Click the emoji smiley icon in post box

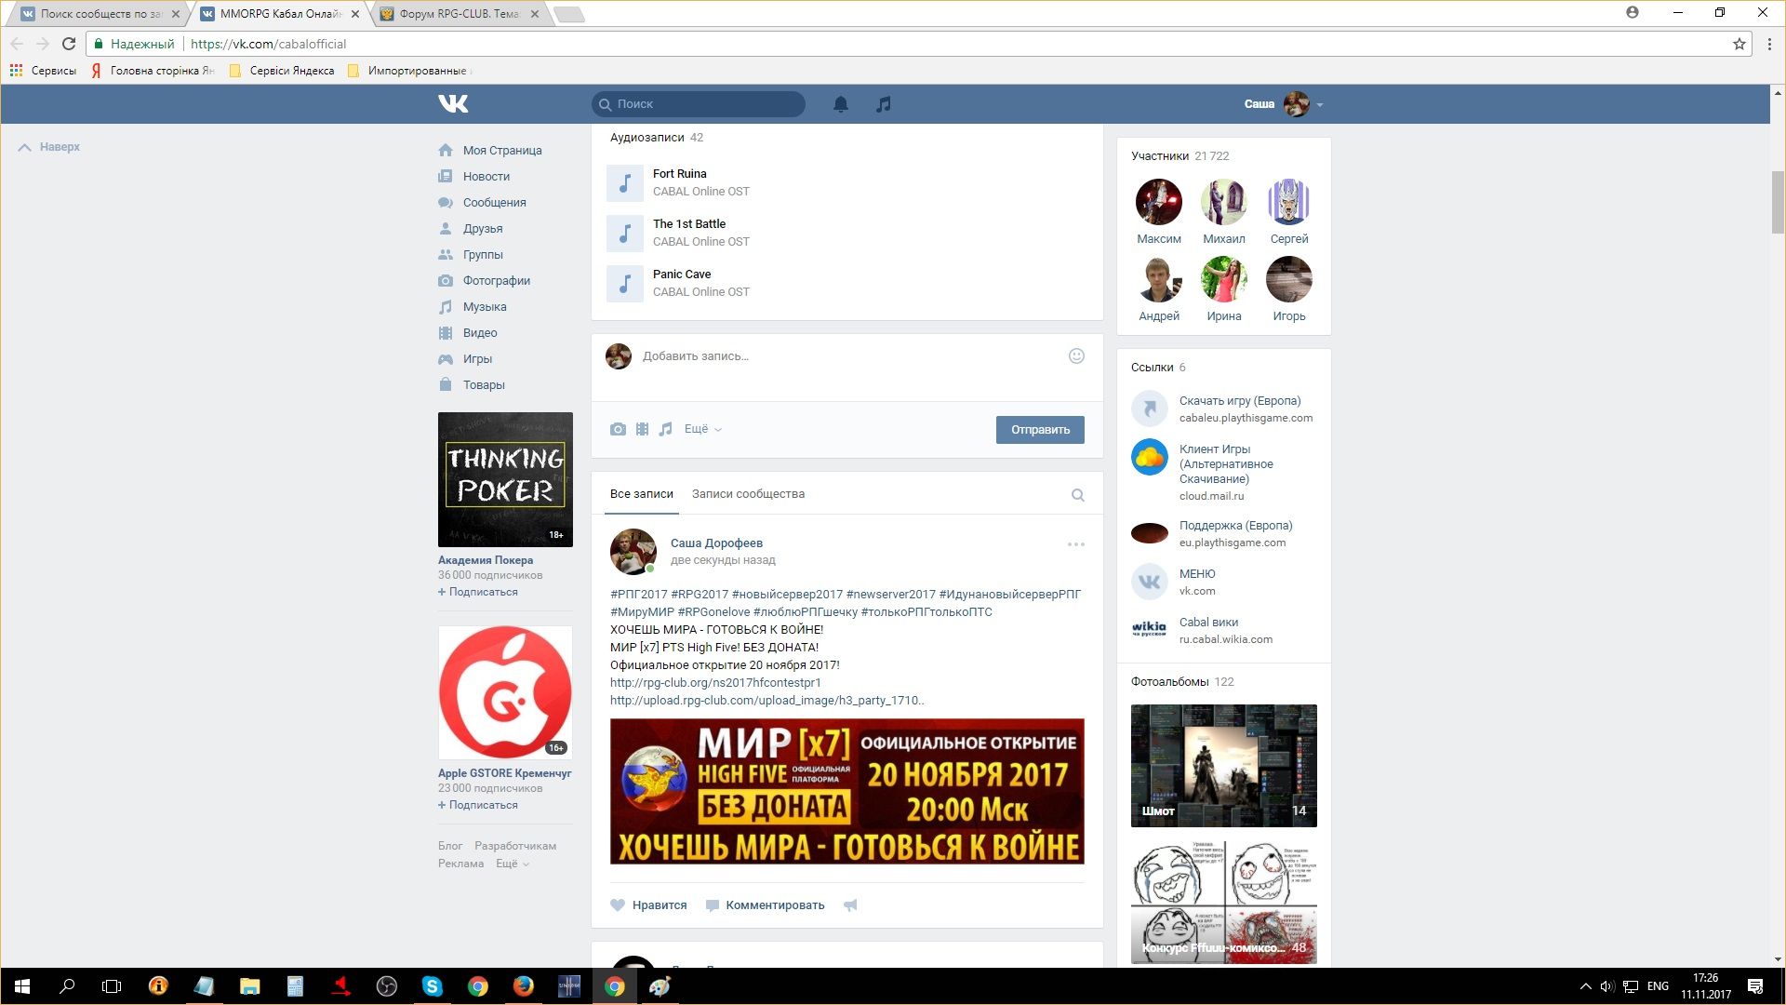pyautogui.click(x=1076, y=355)
